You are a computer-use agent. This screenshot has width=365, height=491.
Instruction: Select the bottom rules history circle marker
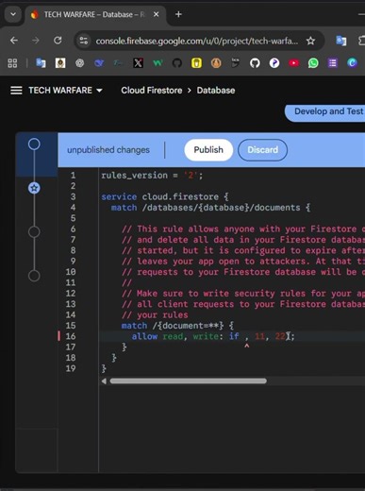coord(34,276)
